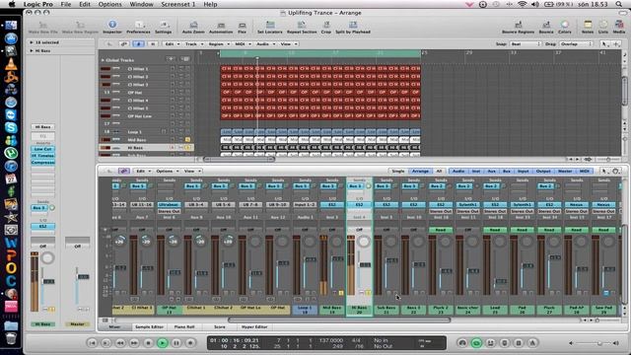This screenshot has width=631, height=355.
Task: Click the Automation toolbar icon
Action: coord(221,27)
